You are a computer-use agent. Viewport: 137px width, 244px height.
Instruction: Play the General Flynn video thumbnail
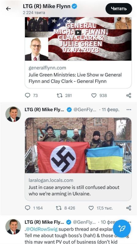tap(78, 33)
